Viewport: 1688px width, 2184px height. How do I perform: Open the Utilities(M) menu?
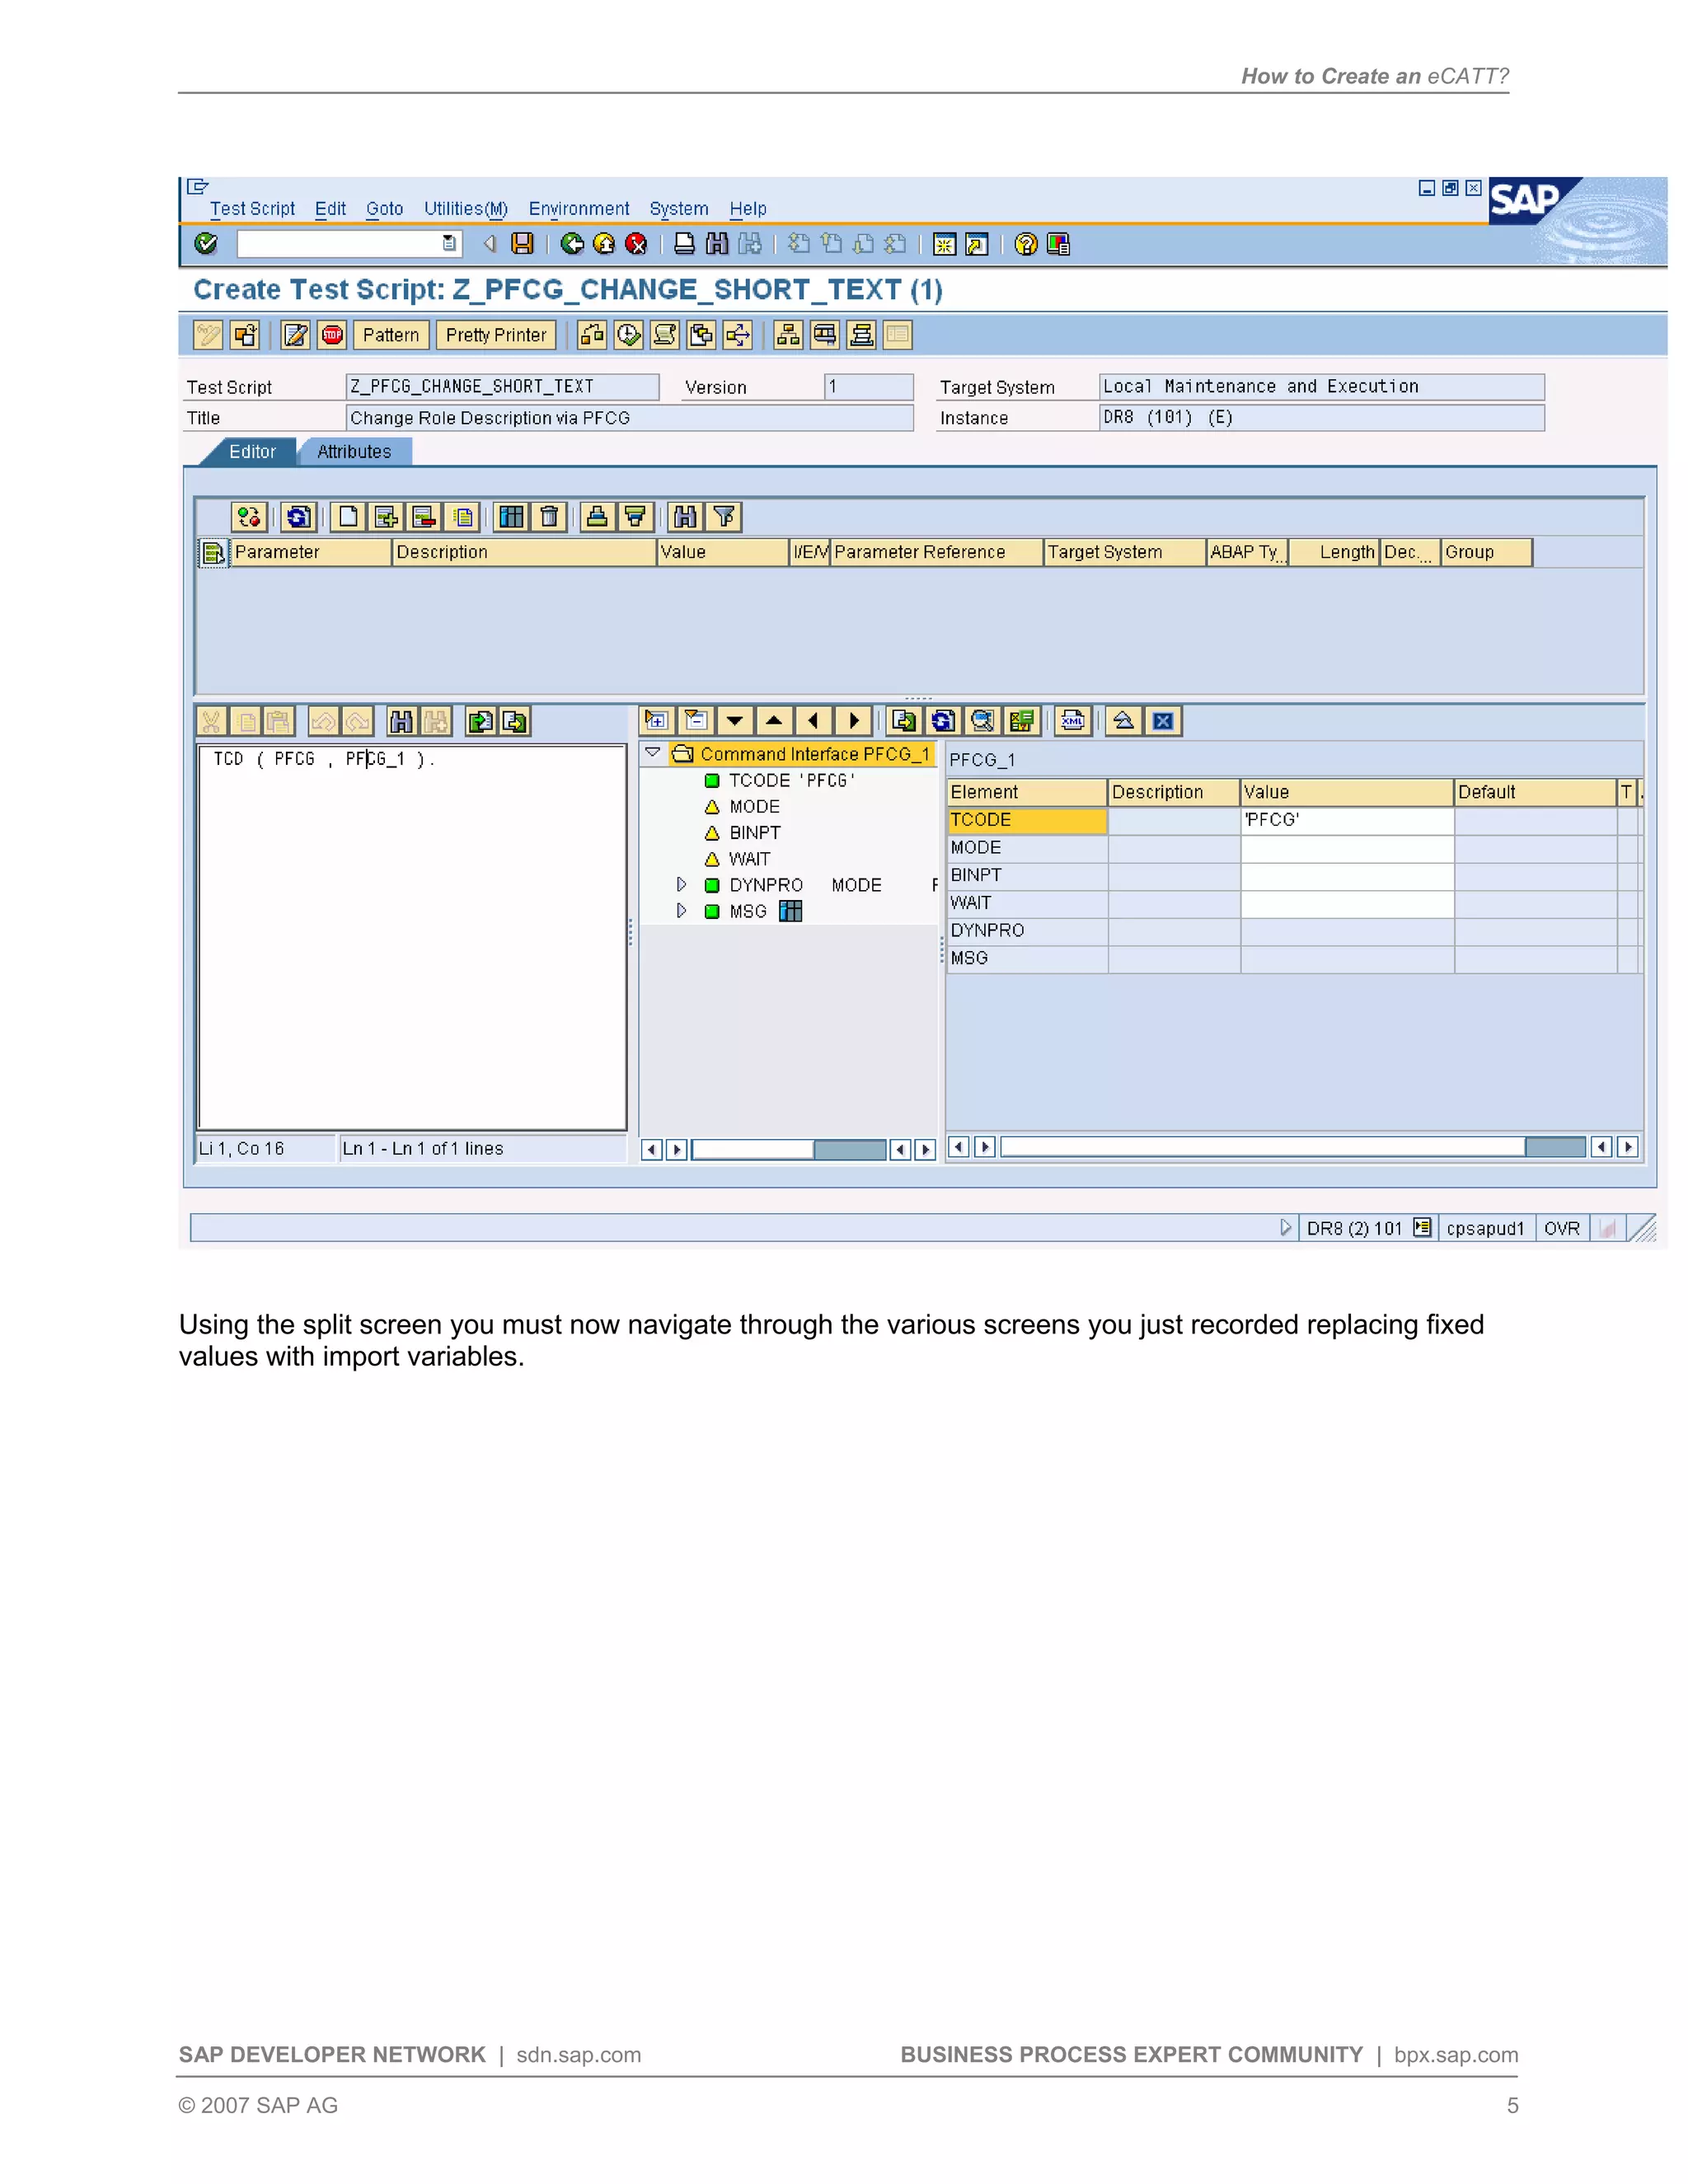tap(466, 209)
